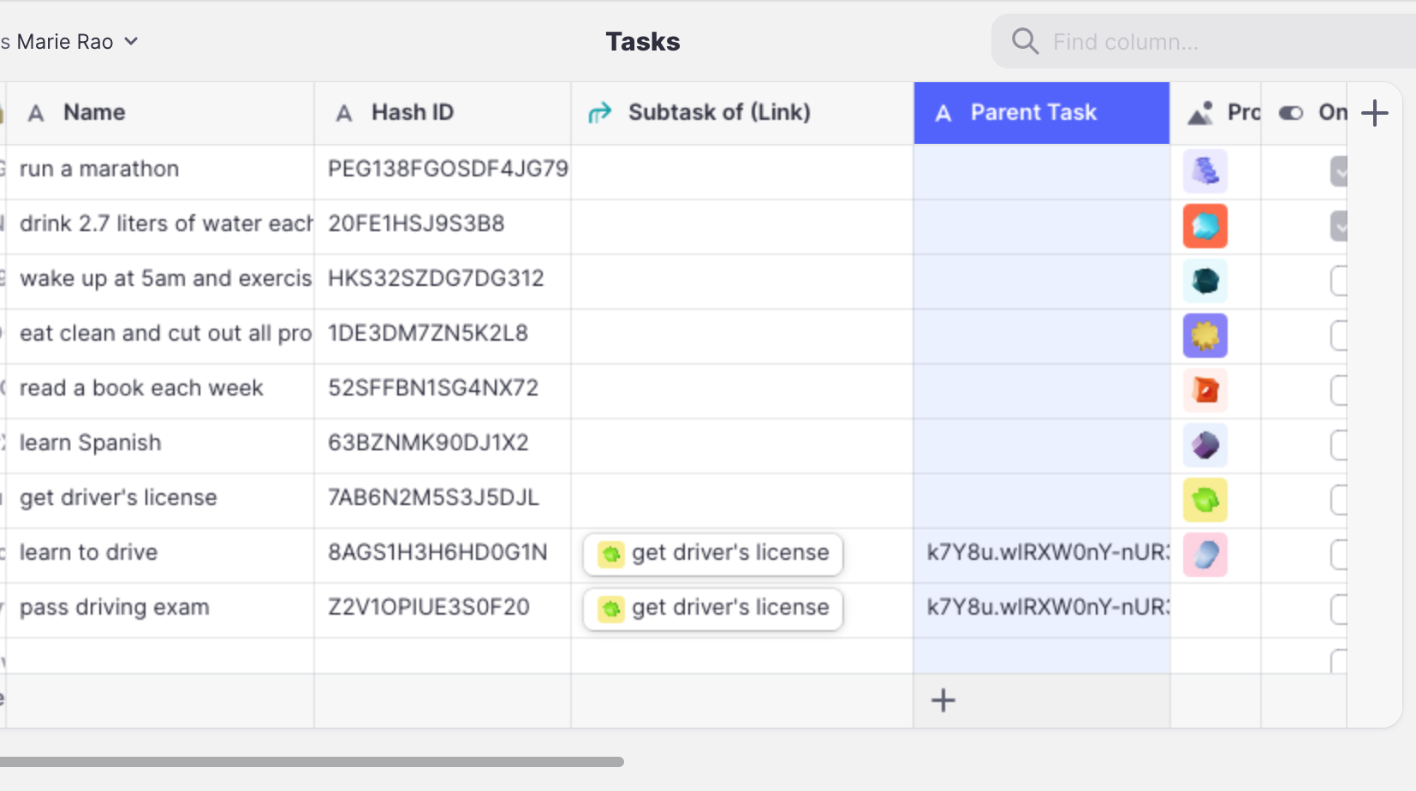The height and width of the screenshot is (791, 1416).
Task: Click the search magnifier icon
Action: [1024, 41]
